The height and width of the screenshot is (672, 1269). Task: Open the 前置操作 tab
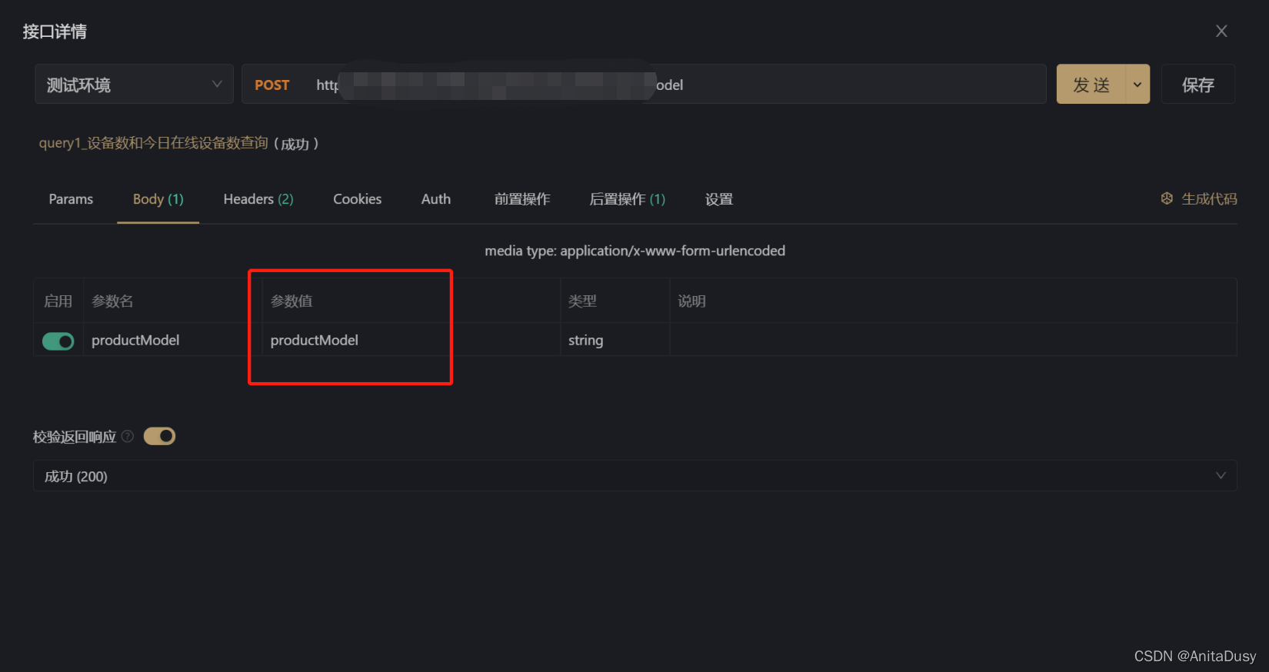522,199
